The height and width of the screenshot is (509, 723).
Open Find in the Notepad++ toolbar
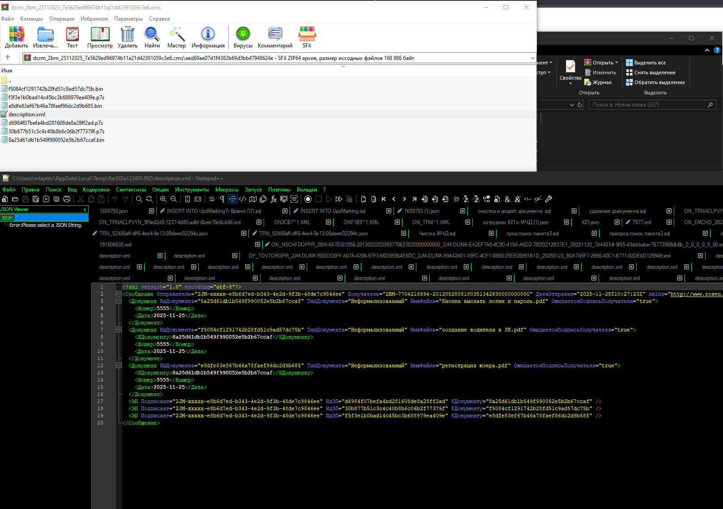139,199
